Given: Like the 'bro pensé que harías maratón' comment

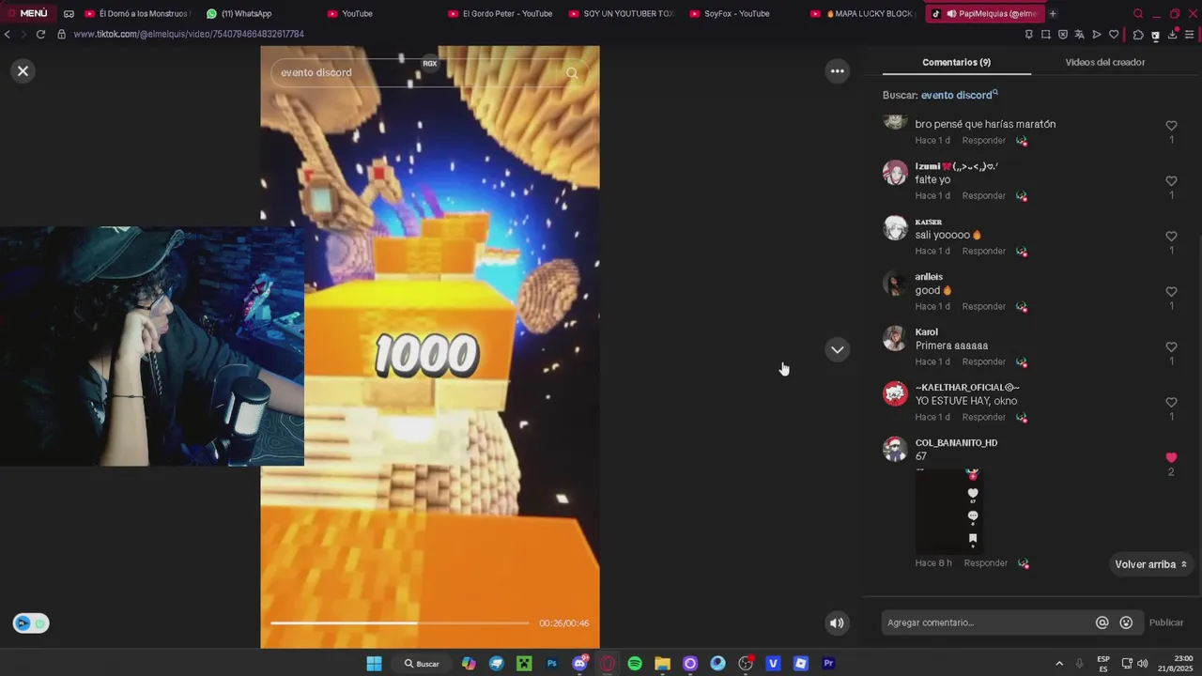Looking at the screenshot, I should 1171,126.
